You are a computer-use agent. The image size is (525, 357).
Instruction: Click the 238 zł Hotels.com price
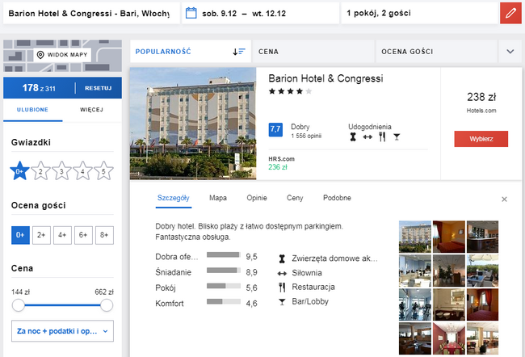tap(481, 103)
